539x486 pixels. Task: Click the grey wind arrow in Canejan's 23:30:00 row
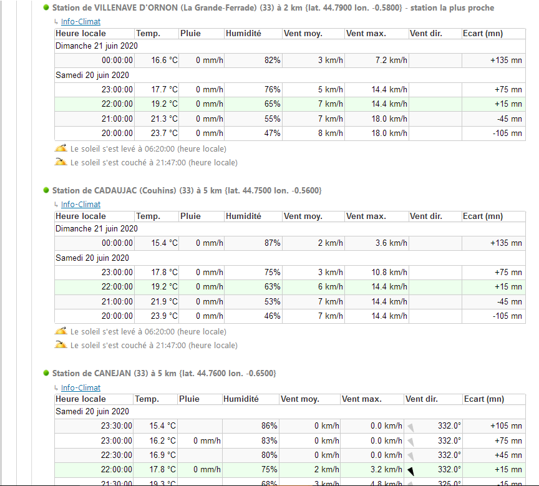click(411, 426)
